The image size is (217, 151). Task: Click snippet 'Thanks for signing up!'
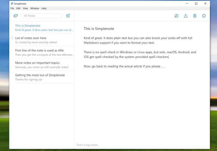[29, 79]
